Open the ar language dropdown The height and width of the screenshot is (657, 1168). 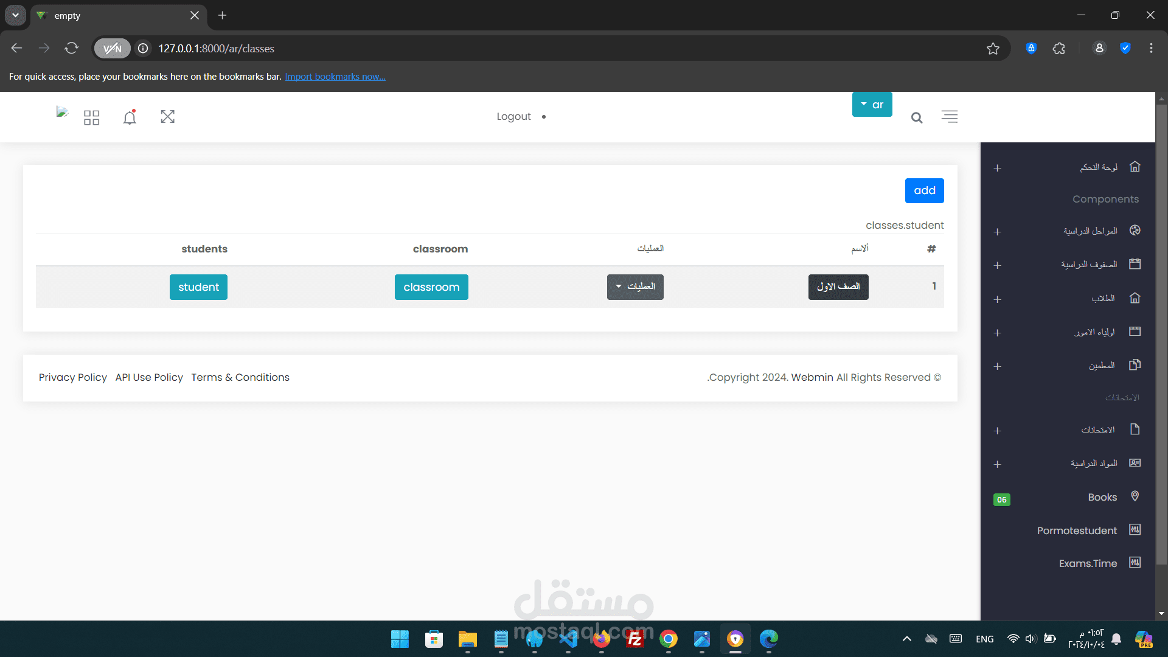coord(872,105)
